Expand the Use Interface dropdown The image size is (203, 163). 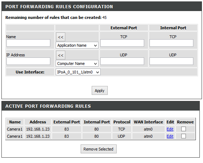pos(78,72)
